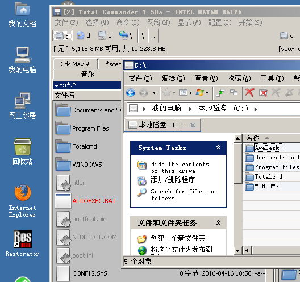The image size is (300, 282).
Task: Switch to the 音乐 tab
Action: pyautogui.click(x=88, y=74)
